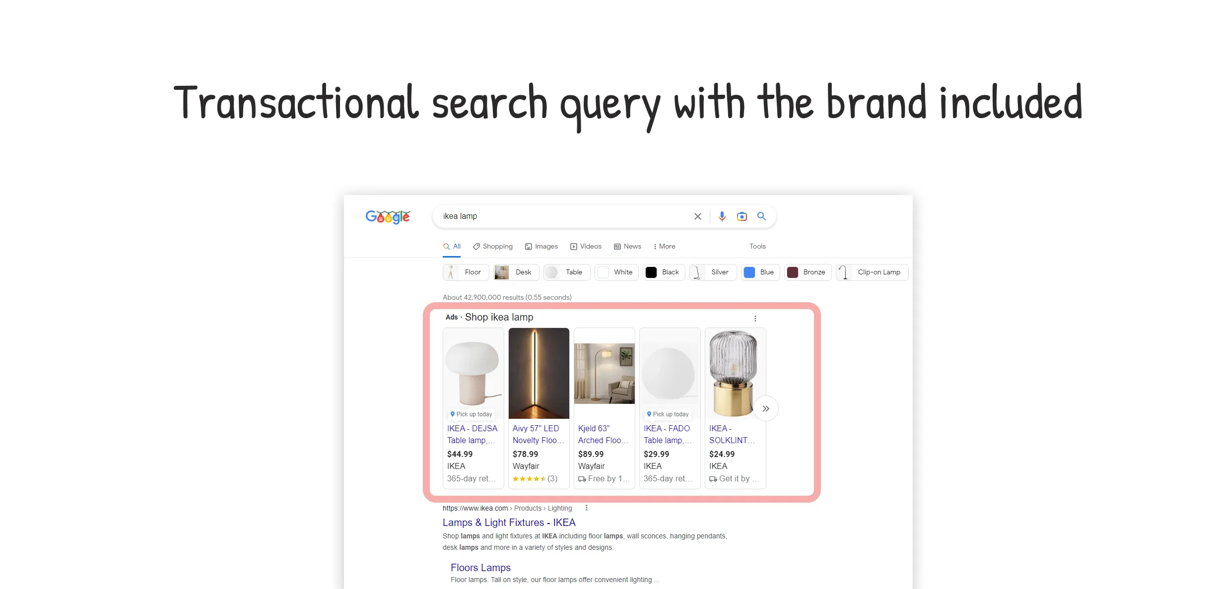Switch to the Shopping tab
This screenshot has height=589, width=1212.
[493, 247]
